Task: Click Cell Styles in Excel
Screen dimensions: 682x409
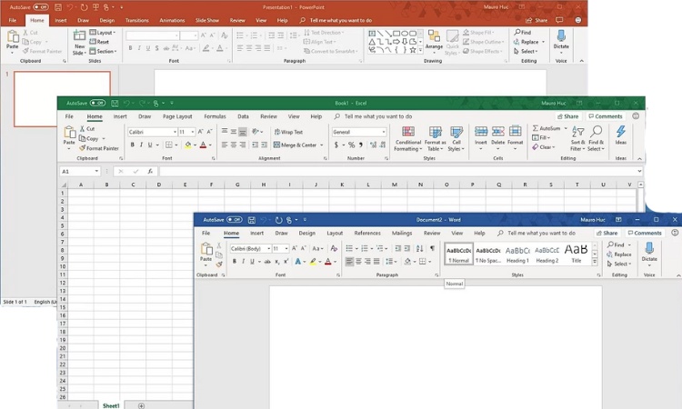Action: point(456,139)
